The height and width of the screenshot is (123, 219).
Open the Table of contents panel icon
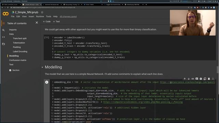[x=3, y=23]
